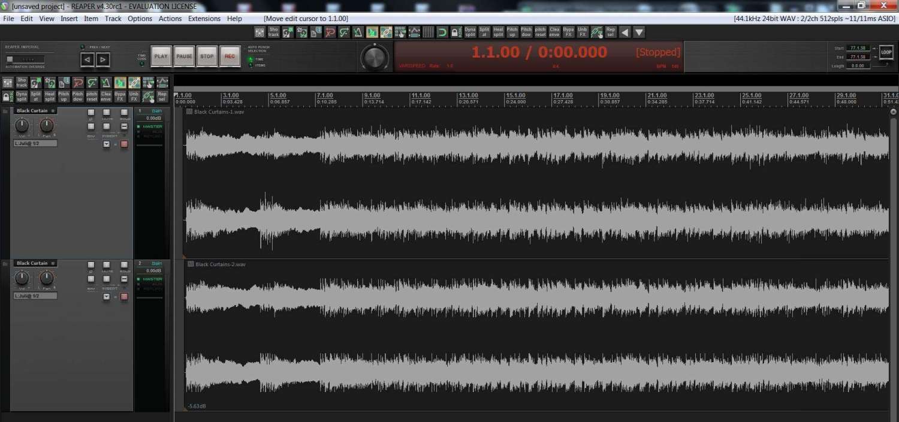Click 'Clea enve' in the top toolbar
The image size is (899, 422).
(x=554, y=32)
